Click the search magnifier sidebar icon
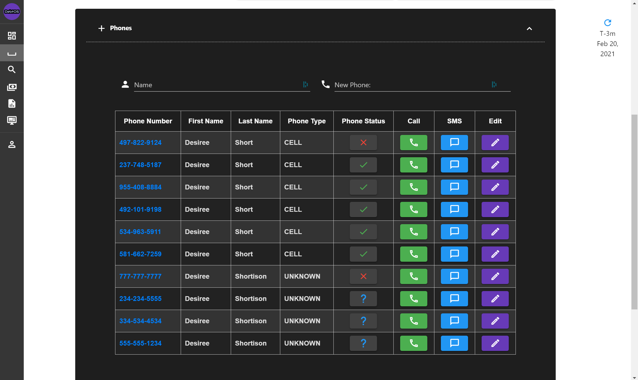 (x=12, y=69)
